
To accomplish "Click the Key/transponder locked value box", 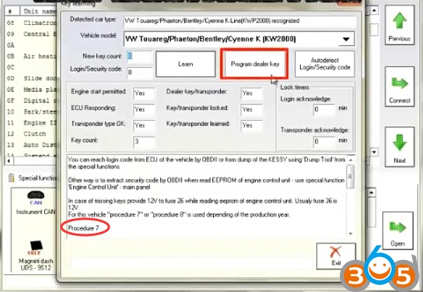I will tap(251, 110).
